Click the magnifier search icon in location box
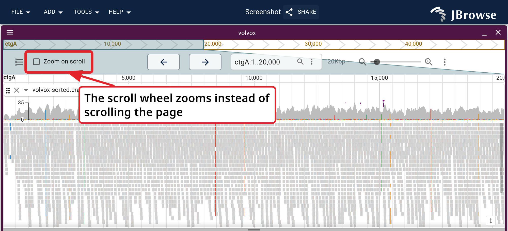The image size is (508, 231). (300, 62)
